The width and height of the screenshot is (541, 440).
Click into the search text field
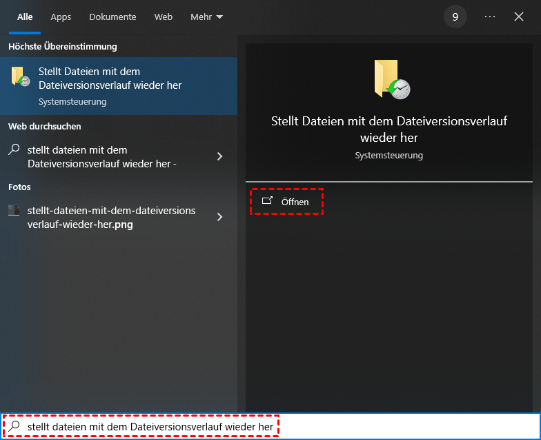[x=270, y=426]
